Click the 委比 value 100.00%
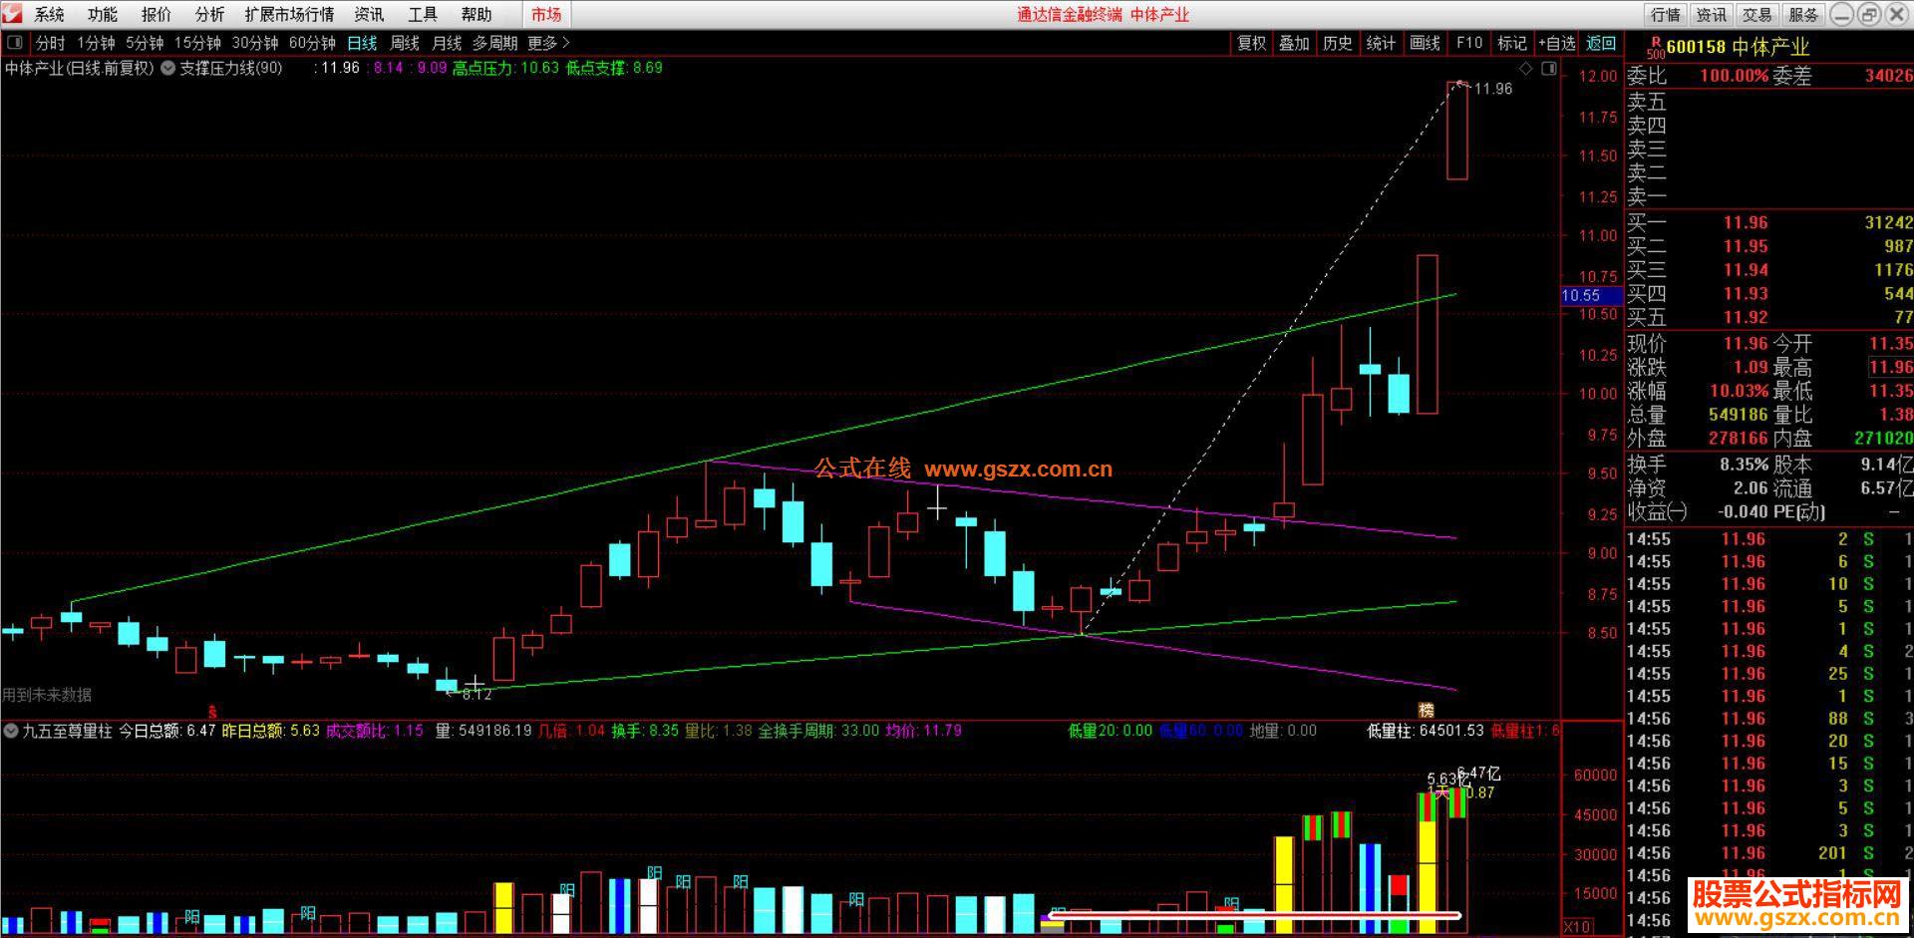 [x=1735, y=76]
